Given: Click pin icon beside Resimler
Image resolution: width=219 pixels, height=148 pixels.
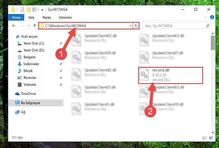Looking at the screenshot, I should pos(61,78).
